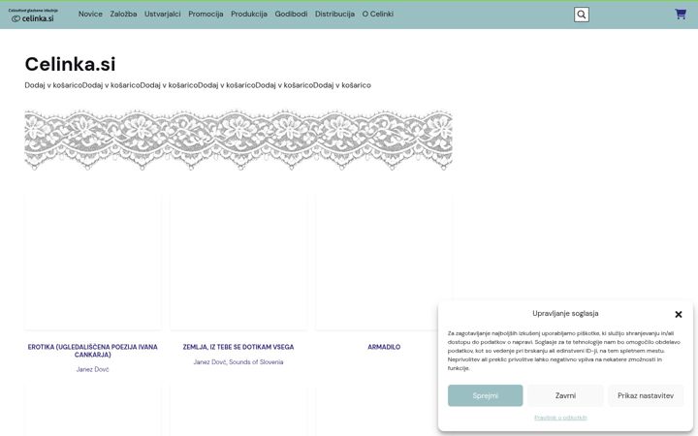698x436 pixels.
Task: Close the cookie consent dialog
Action: (x=679, y=314)
